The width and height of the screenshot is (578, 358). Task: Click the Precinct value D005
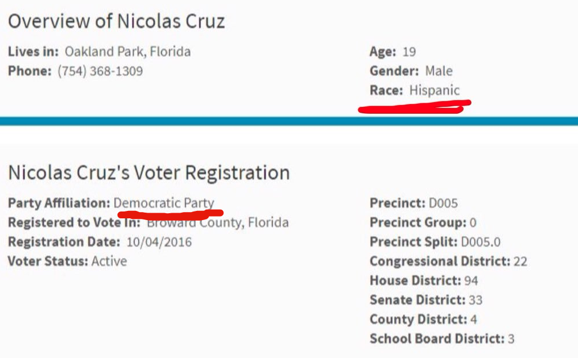click(443, 203)
